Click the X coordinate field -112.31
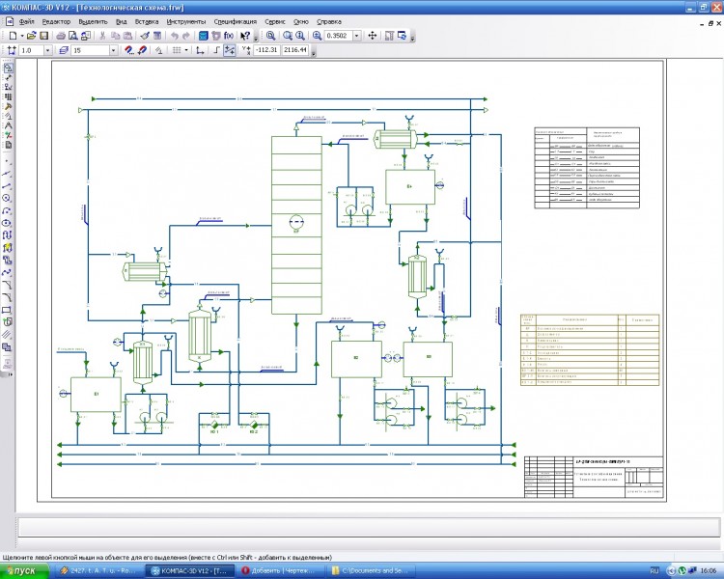Viewport: 724px width, 579px height. coord(266,50)
